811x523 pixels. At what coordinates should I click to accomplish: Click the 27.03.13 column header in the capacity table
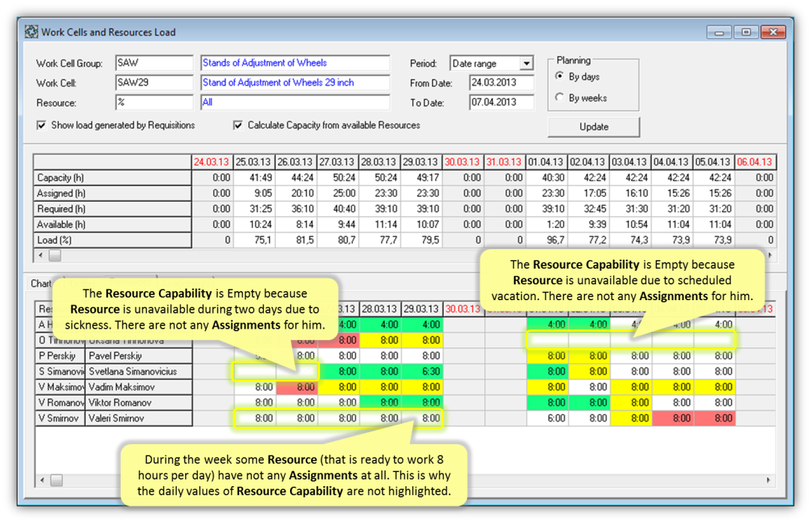[x=337, y=162]
